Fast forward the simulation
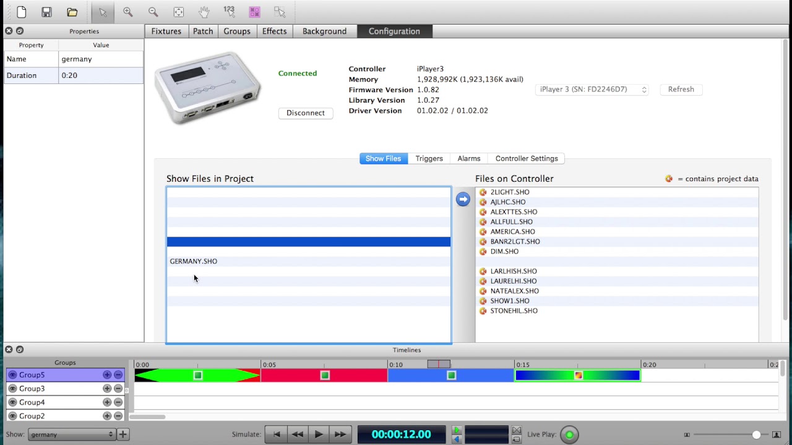 (x=340, y=434)
